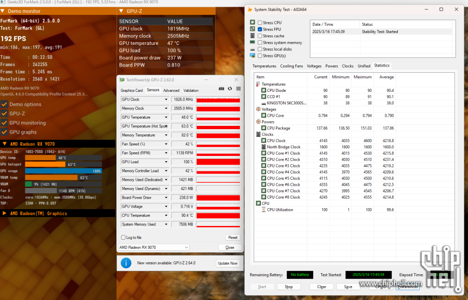The image size is (468, 300).
Task: Expand the AMD Radeon(TM) Graphics section
Action: [x=4, y=213]
